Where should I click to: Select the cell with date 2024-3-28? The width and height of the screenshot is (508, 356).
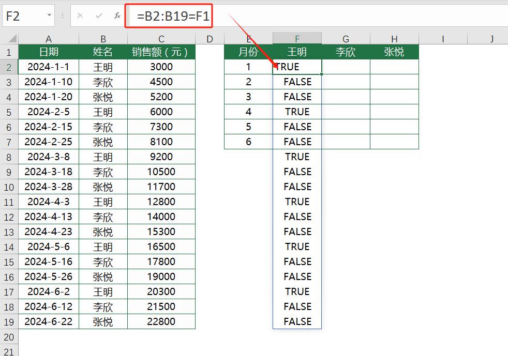pyautogui.click(x=49, y=187)
